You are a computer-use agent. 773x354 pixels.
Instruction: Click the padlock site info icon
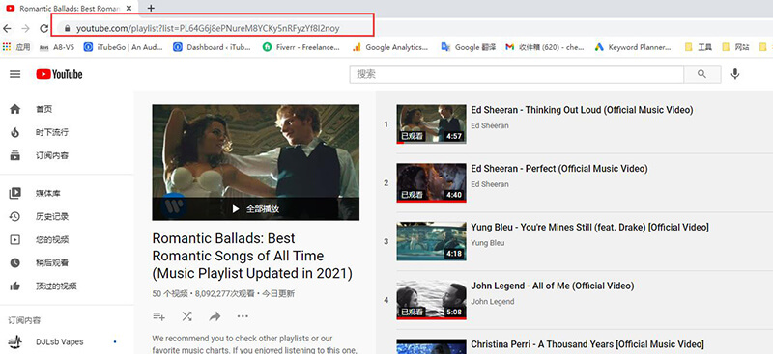click(x=68, y=29)
